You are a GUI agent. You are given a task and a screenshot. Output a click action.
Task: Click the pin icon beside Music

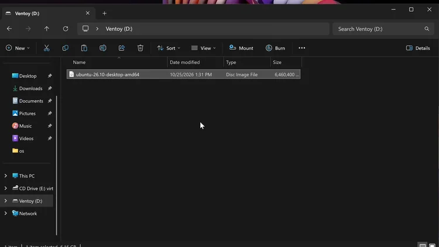[50, 126]
